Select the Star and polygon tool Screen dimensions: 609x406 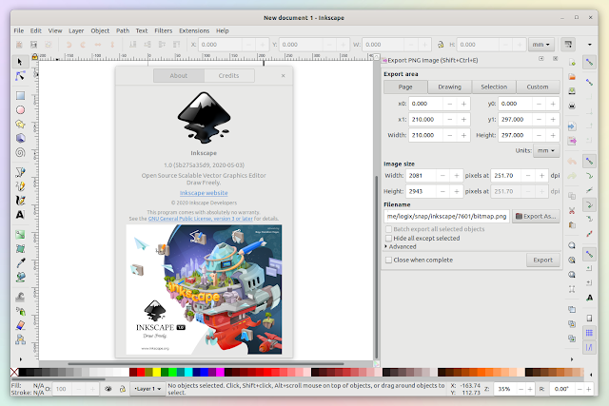coord(20,125)
